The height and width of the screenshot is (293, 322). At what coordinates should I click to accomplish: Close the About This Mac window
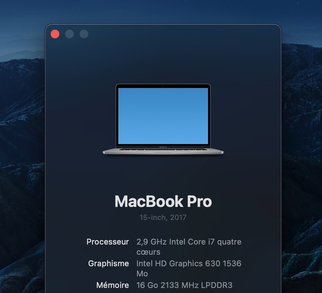pyautogui.click(x=55, y=34)
